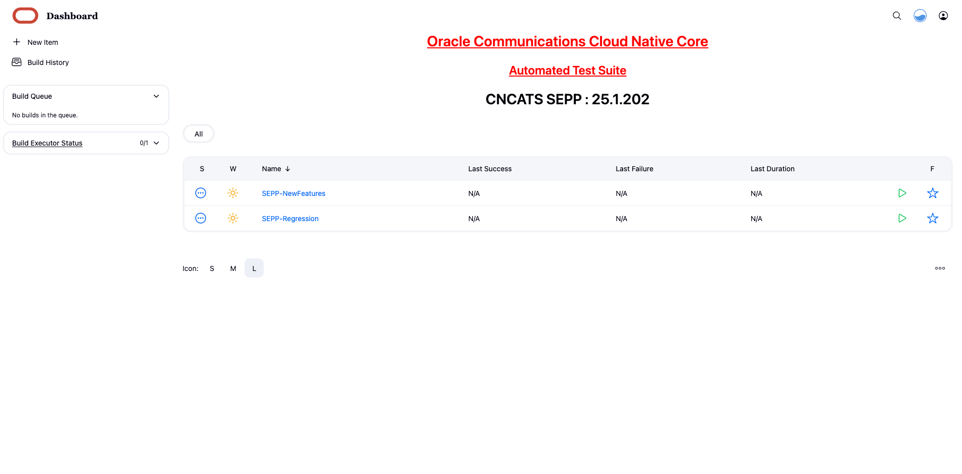Open the SEPP-Regression job
This screenshot has height=474, width=962.
(290, 219)
